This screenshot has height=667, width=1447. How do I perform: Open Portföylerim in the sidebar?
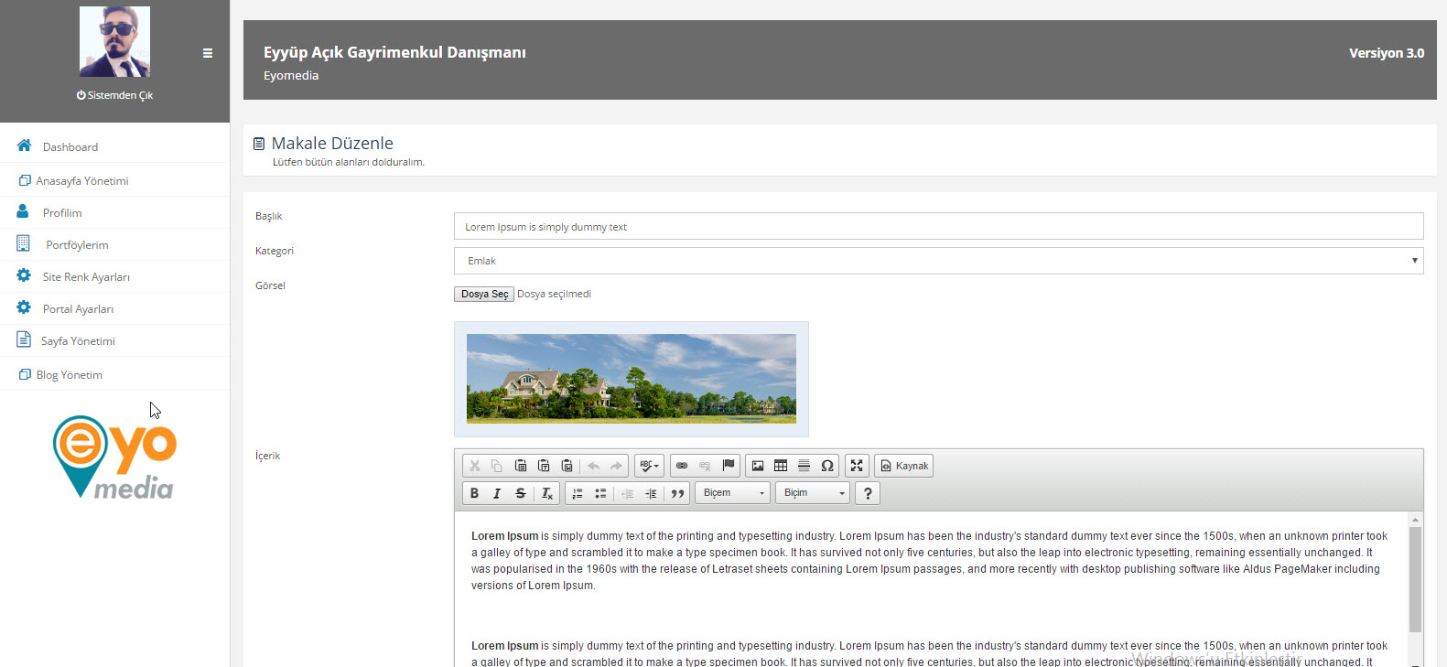[114, 244]
